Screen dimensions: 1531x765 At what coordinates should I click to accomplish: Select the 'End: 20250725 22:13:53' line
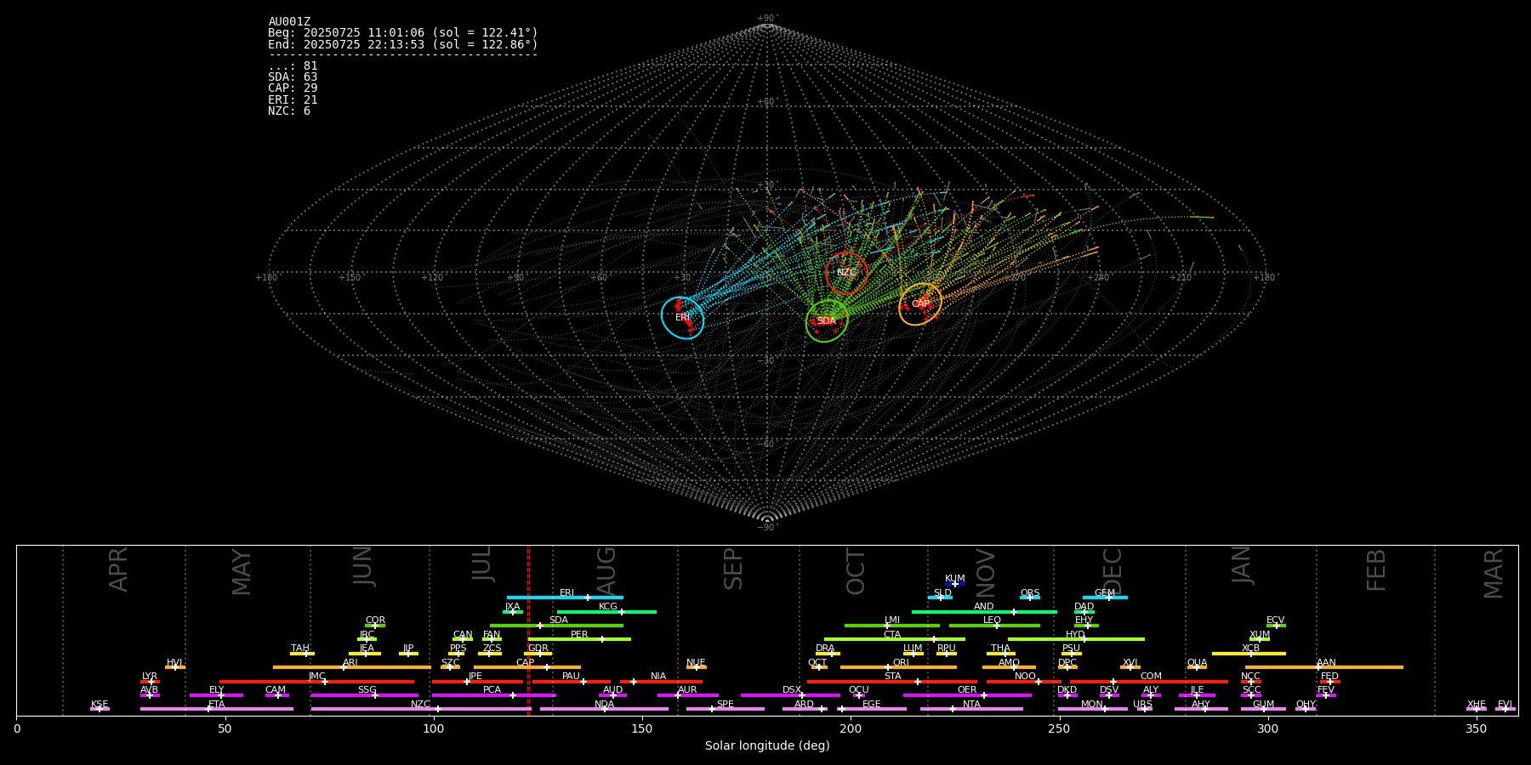(x=403, y=44)
